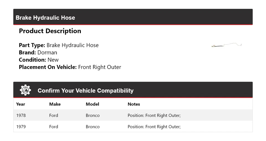Select the Product Description heading
This screenshot has height=141, width=266.
click(x=50, y=31)
